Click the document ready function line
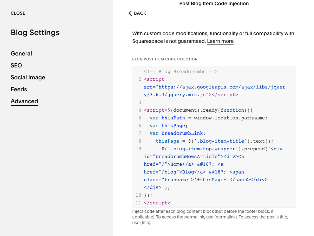 pyautogui.click(x=198, y=110)
